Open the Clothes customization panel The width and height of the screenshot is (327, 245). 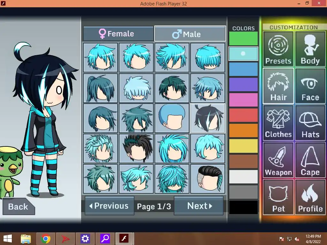(x=278, y=123)
